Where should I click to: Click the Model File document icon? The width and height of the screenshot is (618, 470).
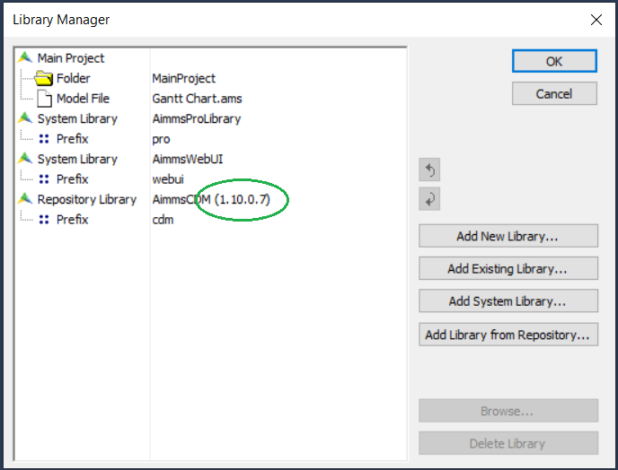pyautogui.click(x=44, y=99)
